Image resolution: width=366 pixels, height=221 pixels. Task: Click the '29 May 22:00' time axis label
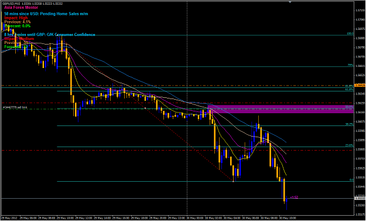[176, 217]
